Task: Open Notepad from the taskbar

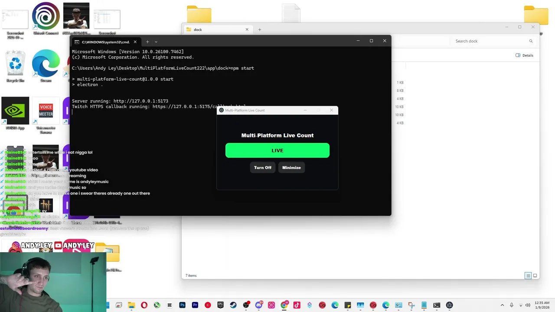Action: tap(424, 305)
